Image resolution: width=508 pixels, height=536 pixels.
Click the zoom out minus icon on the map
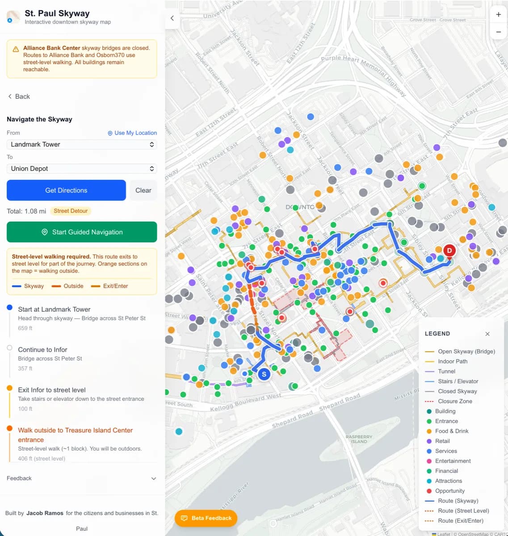point(498,32)
